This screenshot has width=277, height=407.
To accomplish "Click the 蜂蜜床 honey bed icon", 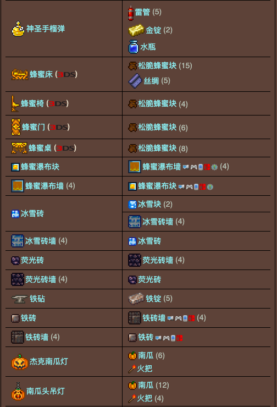I will (x=20, y=74).
